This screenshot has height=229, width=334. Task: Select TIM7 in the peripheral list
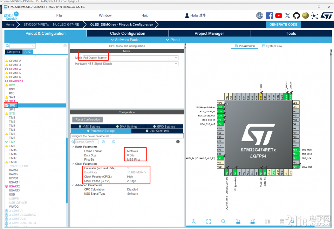12,142
